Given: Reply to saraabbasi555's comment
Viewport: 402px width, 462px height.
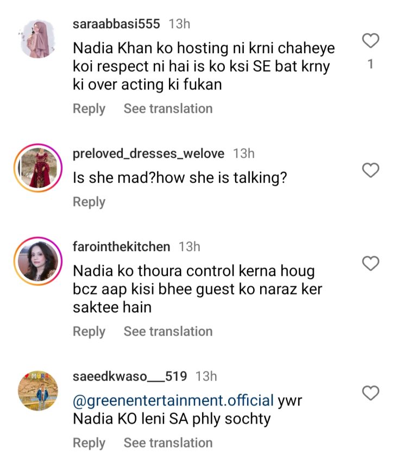Looking at the screenshot, I should pos(89,109).
